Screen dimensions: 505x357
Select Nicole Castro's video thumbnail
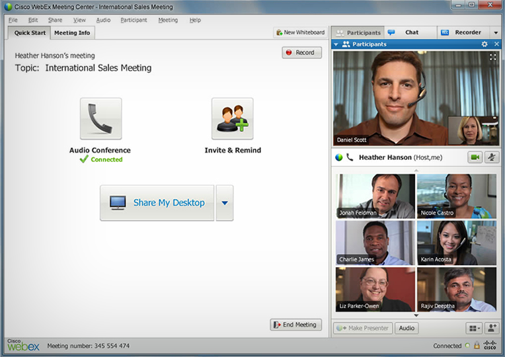pos(457,196)
